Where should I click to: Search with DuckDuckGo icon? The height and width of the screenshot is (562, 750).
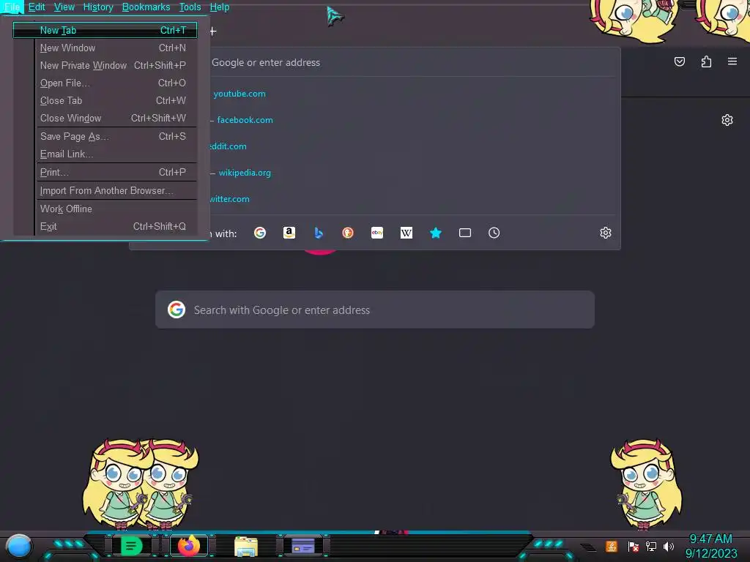[x=348, y=233]
